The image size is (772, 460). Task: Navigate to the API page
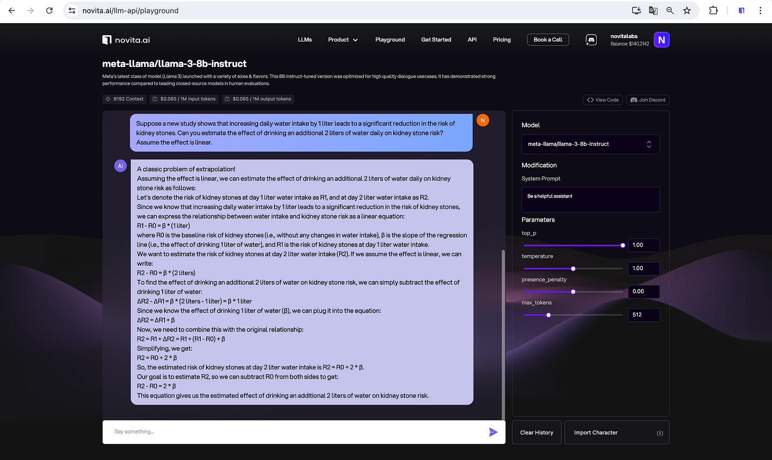472,40
